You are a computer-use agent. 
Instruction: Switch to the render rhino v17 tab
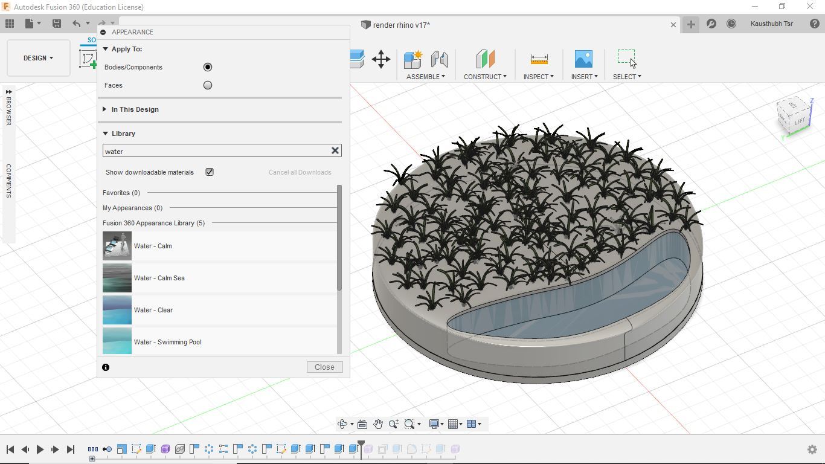point(401,25)
